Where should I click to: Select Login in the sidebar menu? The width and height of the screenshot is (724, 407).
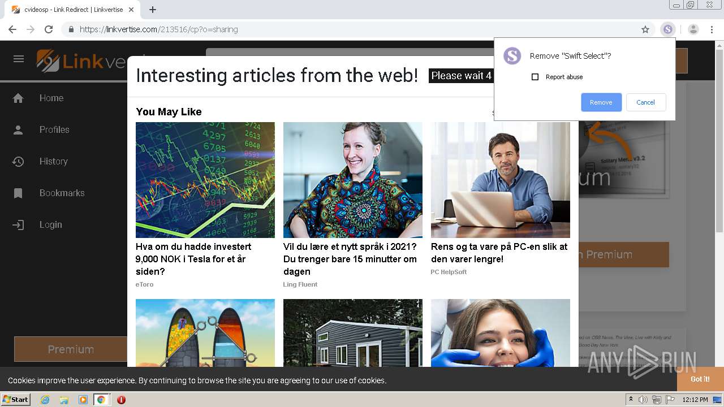[50, 225]
